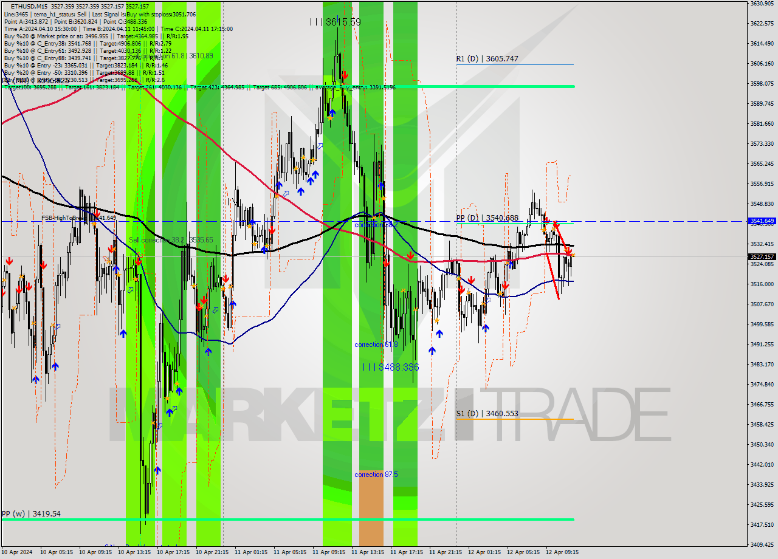Click the blue R1 (D) horizontal line

(515, 64)
